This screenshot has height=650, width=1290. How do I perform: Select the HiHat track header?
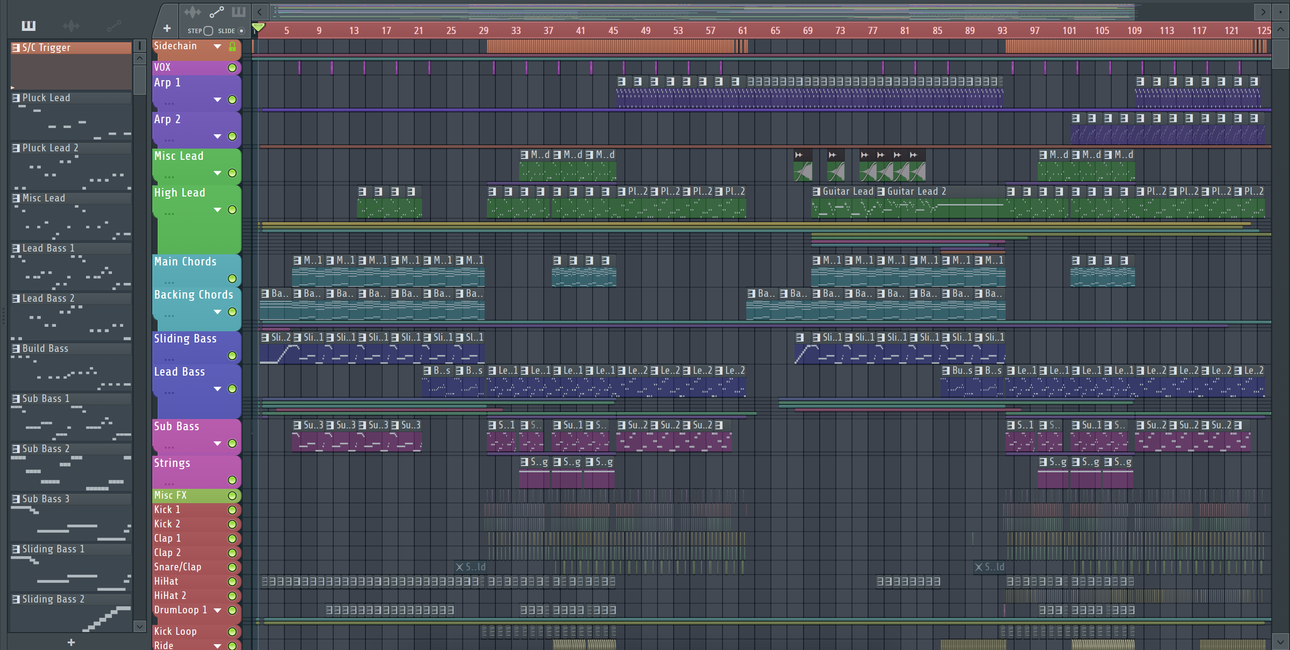(196, 582)
